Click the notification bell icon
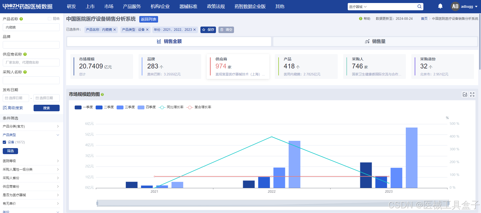 [x=440, y=6]
